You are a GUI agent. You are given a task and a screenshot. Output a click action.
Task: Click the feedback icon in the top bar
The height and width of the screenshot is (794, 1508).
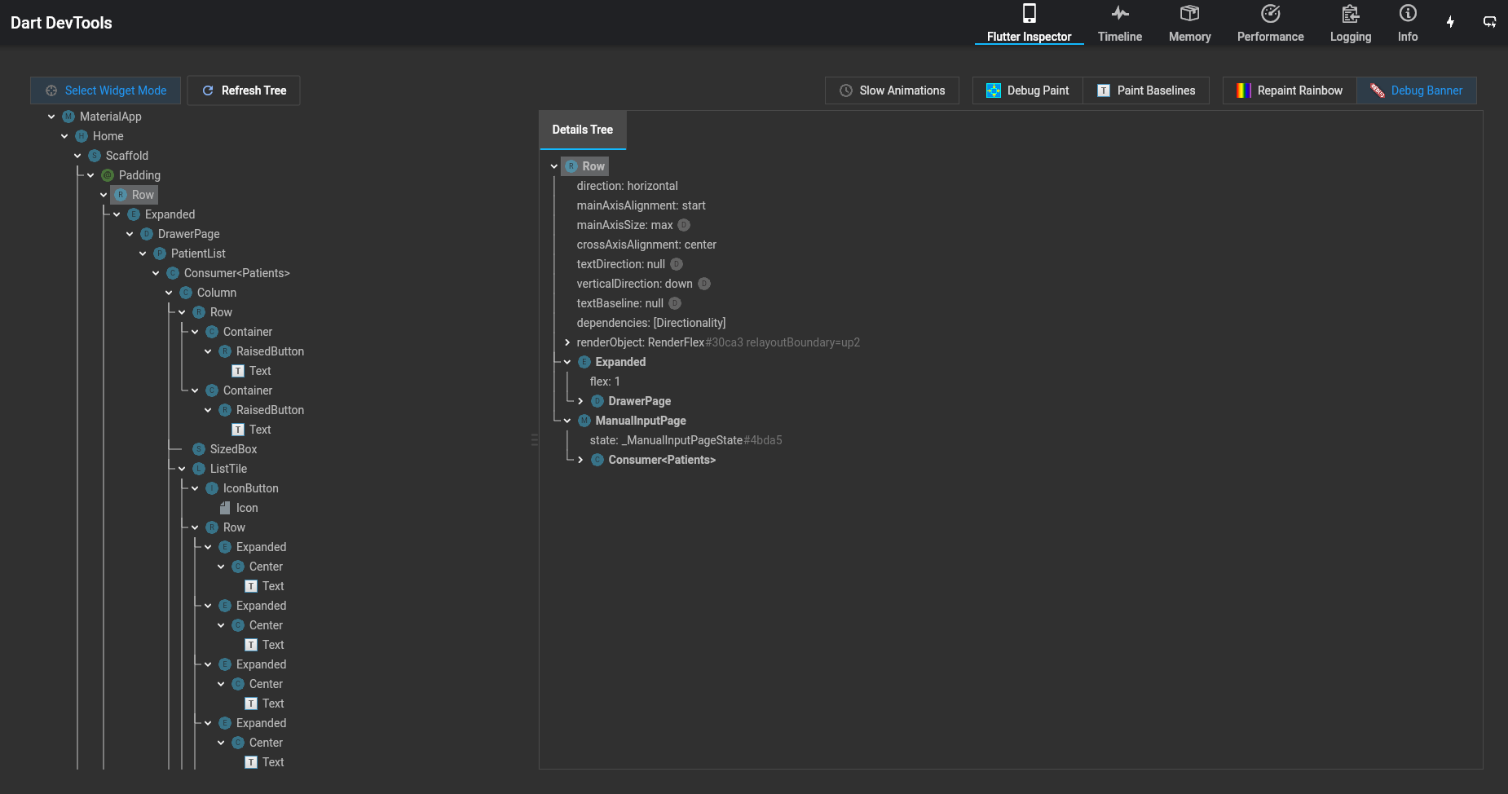1490,22
